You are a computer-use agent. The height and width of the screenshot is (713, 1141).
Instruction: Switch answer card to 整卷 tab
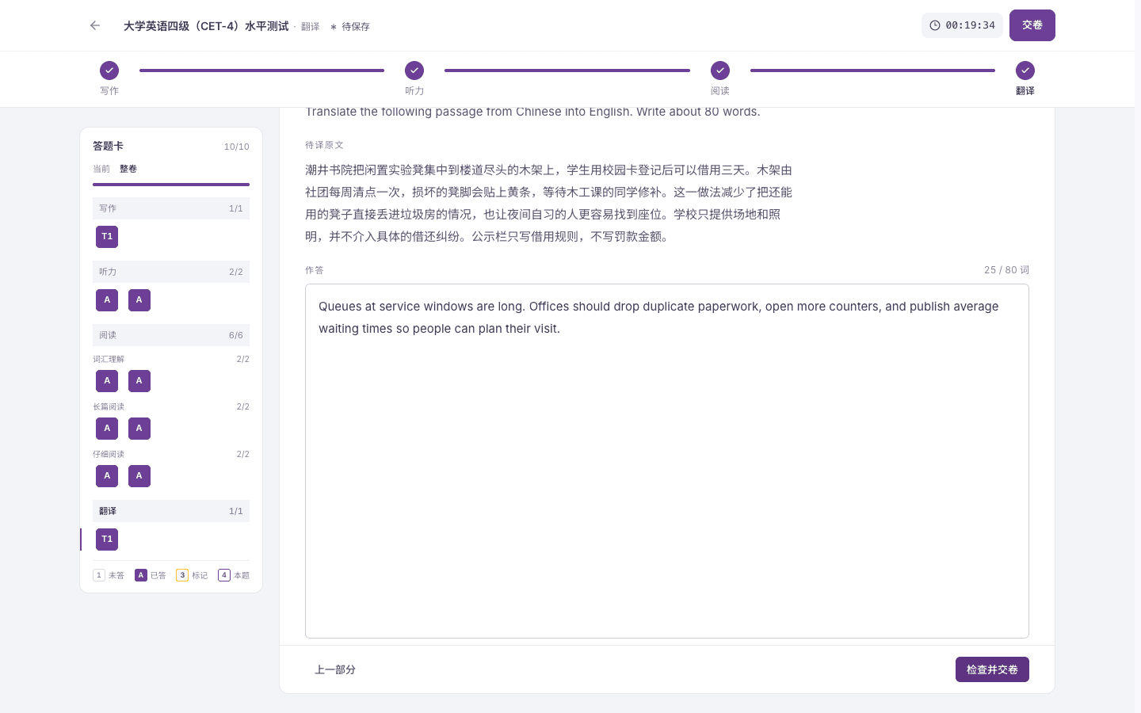(128, 169)
